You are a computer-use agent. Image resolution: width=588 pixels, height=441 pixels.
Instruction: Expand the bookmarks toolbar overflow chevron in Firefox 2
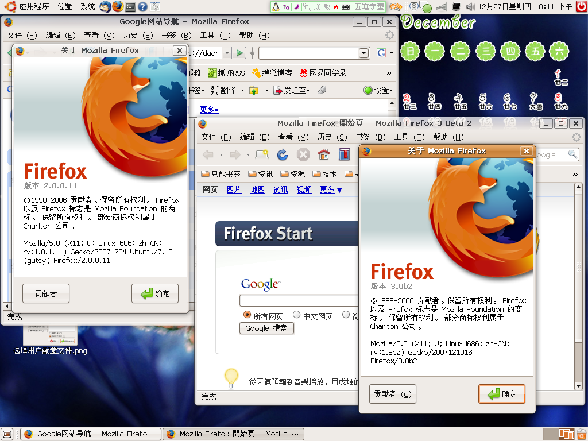(389, 73)
